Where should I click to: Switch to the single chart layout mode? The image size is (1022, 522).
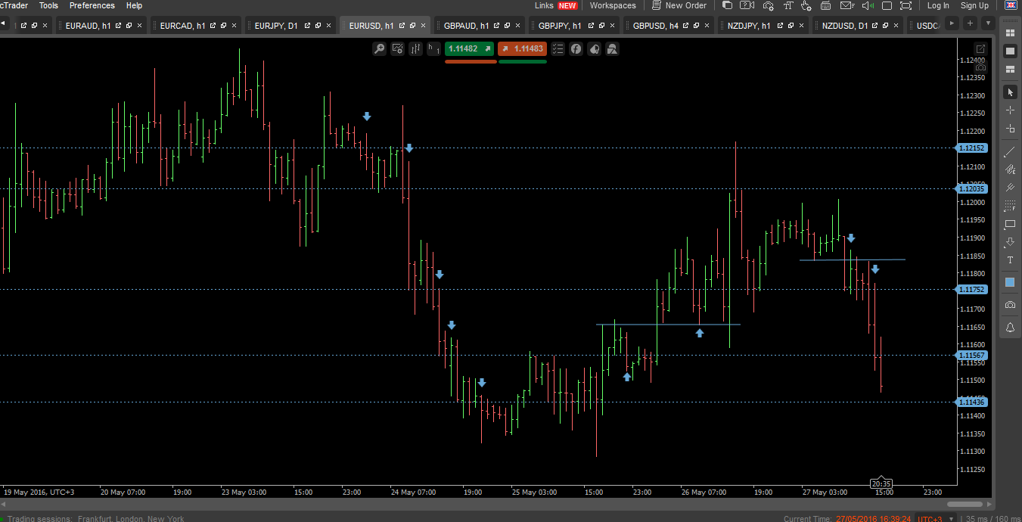1010,51
